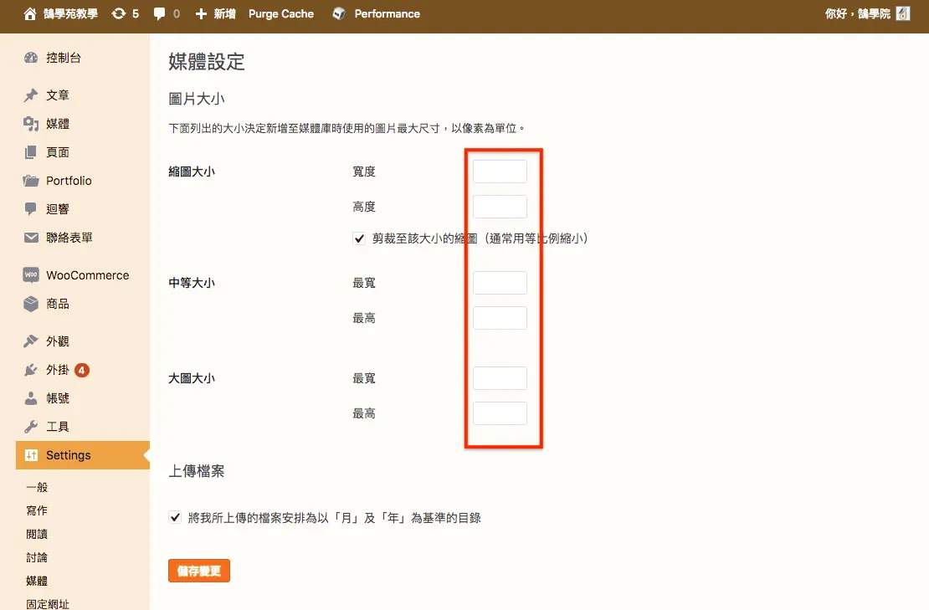The width and height of the screenshot is (929, 610).
Task: Click the 縮圖大小 寬度 input field
Action: coord(500,172)
